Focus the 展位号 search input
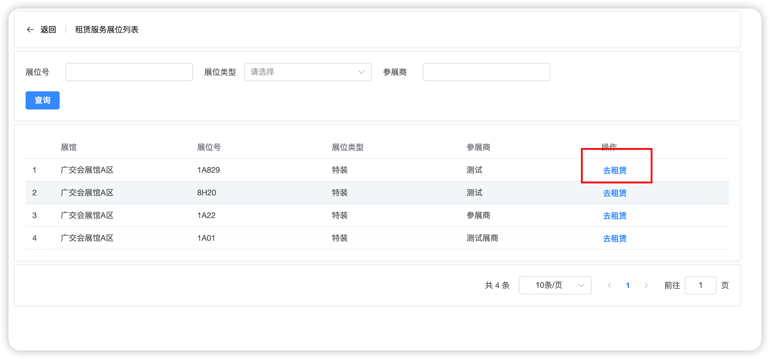Screen dimensions: 770x359 click(x=129, y=72)
